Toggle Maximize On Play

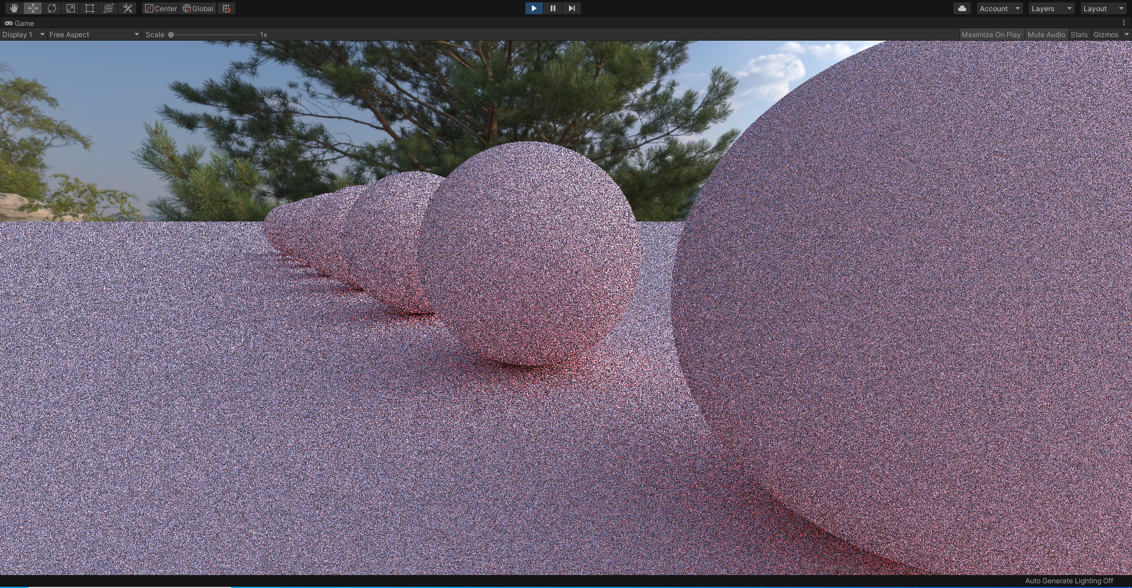click(991, 34)
